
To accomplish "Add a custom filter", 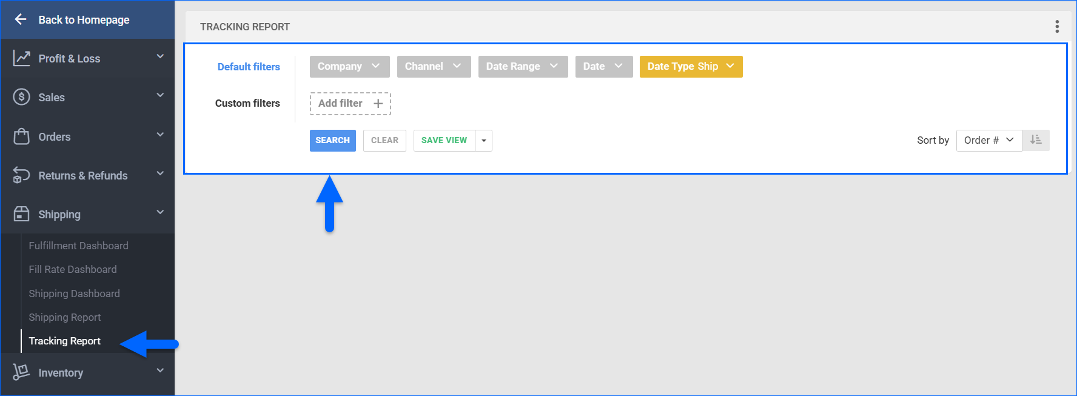I will (350, 104).
